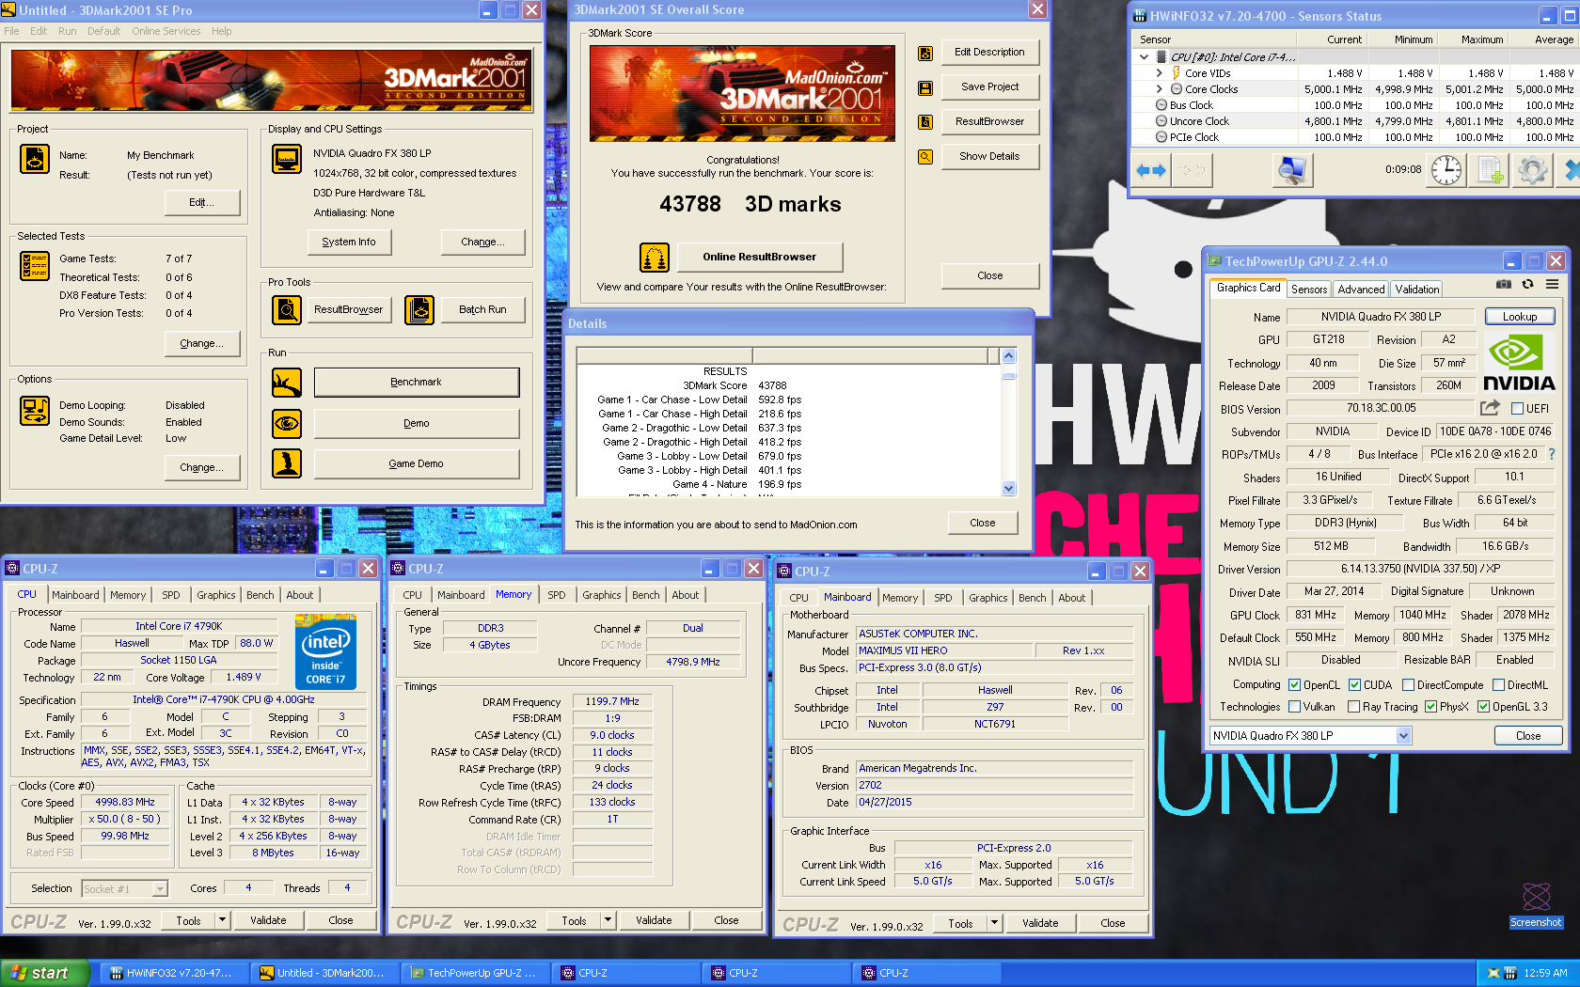
Task: Expand the Core VIDs row in HWiNFO
Action: click(x=1160, y=73)
